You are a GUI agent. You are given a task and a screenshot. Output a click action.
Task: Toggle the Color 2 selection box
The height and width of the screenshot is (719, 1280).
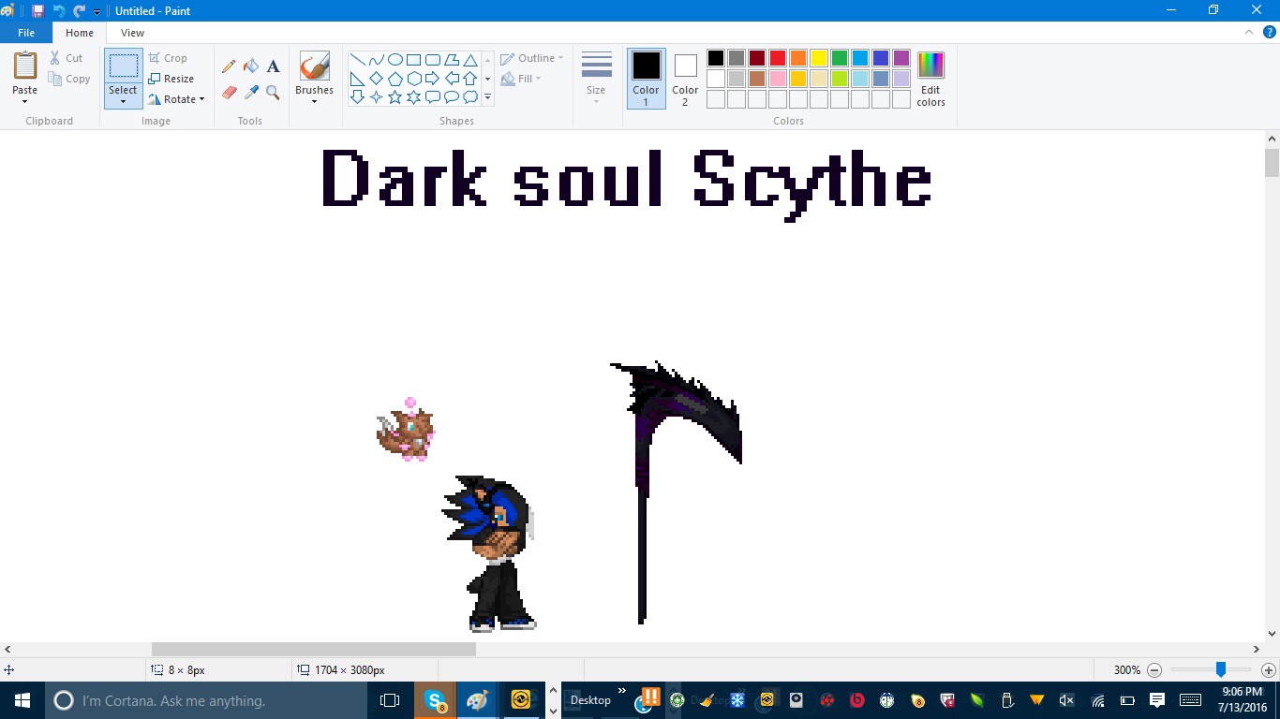pos(685,78)
